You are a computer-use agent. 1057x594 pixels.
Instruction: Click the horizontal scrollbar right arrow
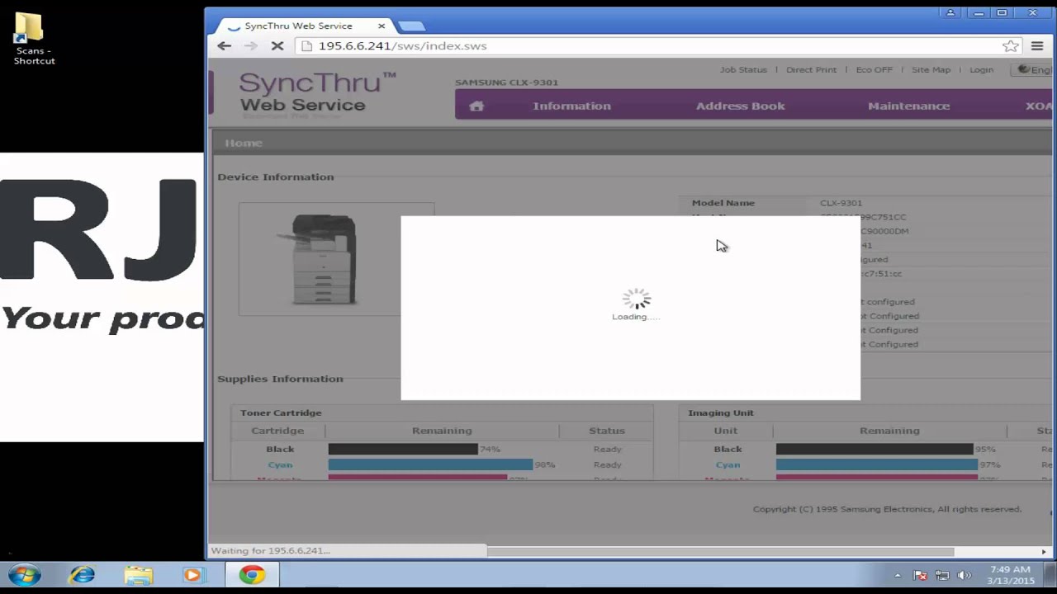pyautogui.click(x=1044, y=551)
